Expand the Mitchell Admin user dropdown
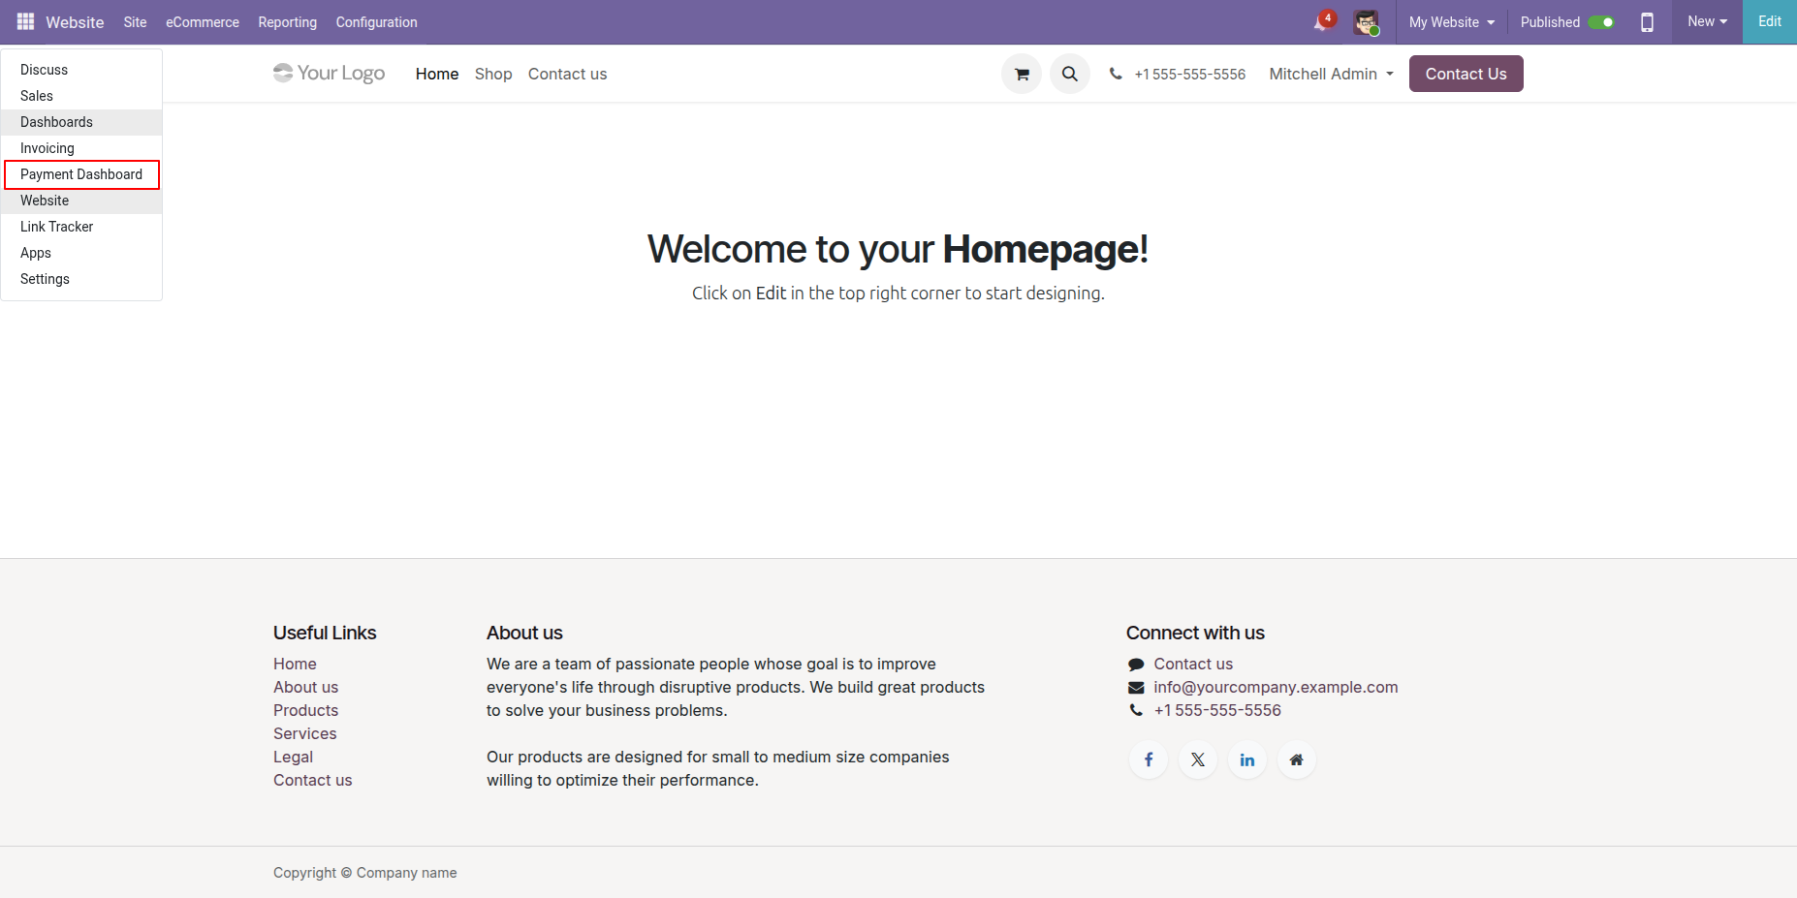The image size is (1797, 898). pyautogui.click(x=1332, y=74)
